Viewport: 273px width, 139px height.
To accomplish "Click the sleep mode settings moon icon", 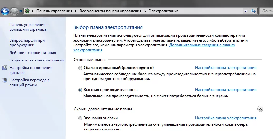I will [5, 80].
